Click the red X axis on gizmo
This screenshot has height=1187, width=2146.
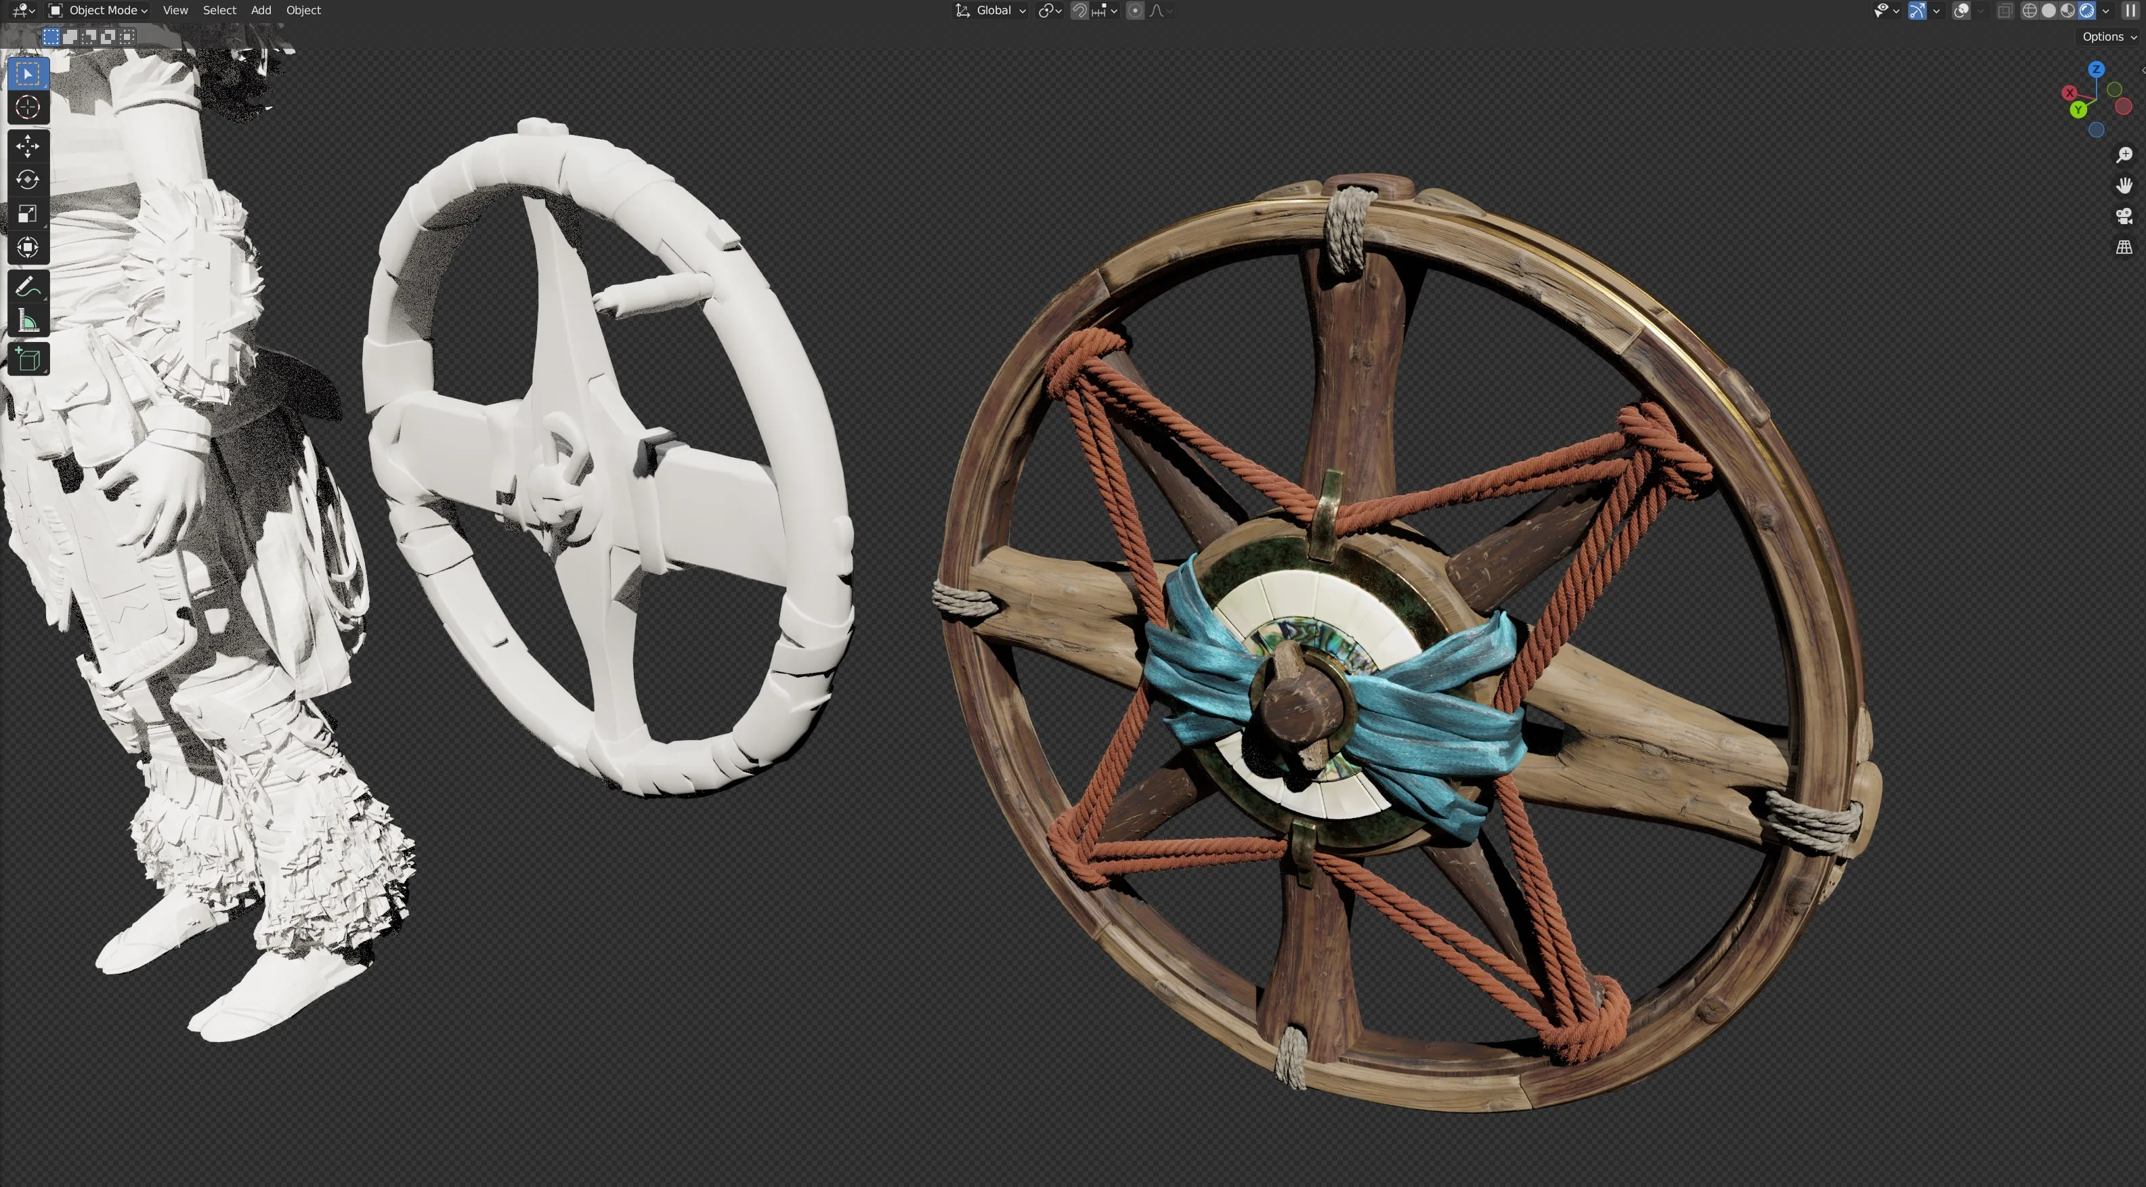[2069, 93]
